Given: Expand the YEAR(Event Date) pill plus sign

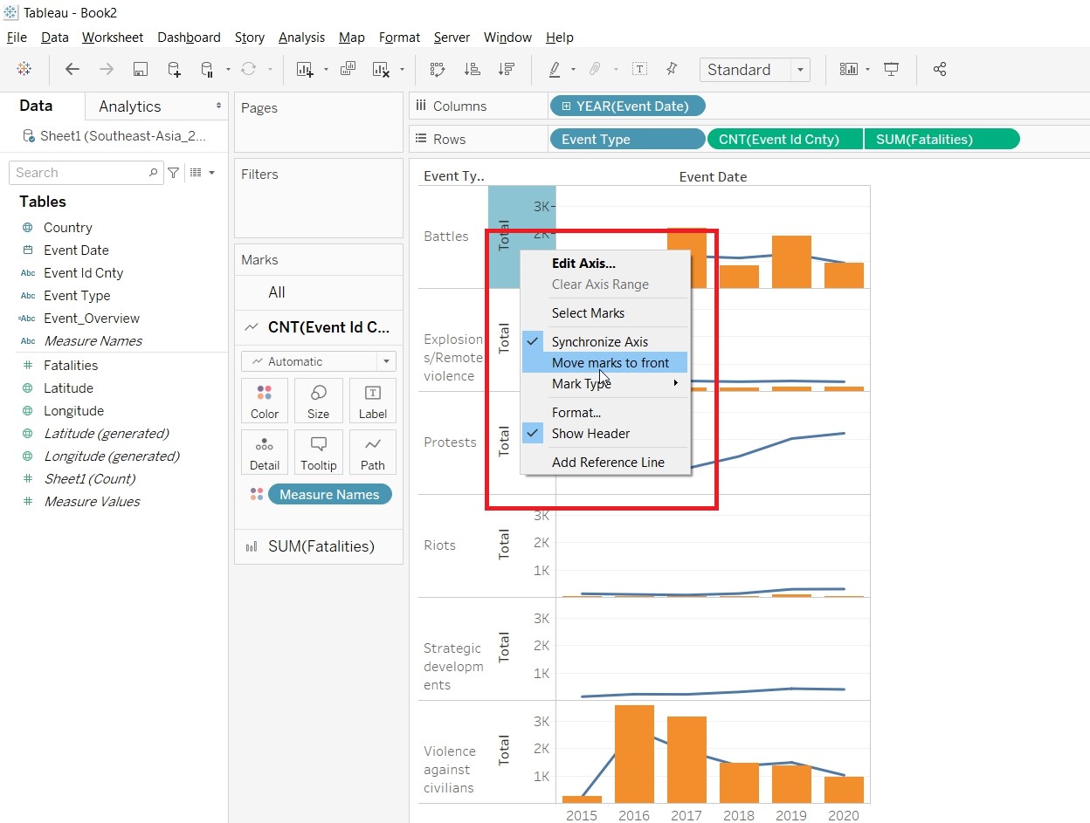Looking at the screenshot, I should [x=566, y=106].
